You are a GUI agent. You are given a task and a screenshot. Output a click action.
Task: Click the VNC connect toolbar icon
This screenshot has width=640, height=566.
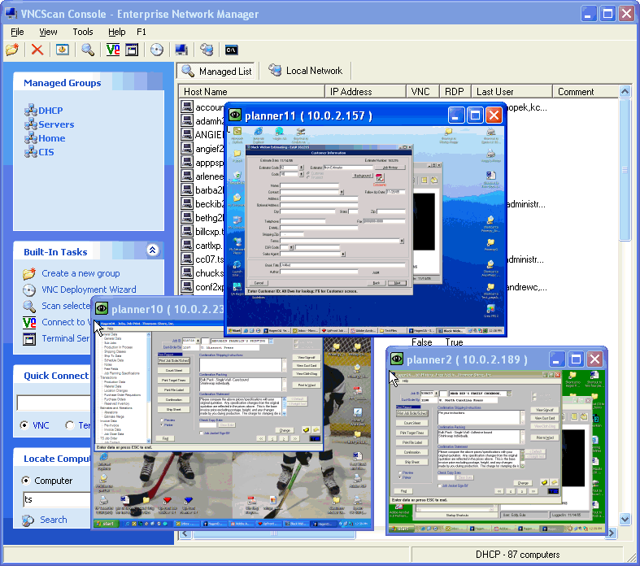113,50
